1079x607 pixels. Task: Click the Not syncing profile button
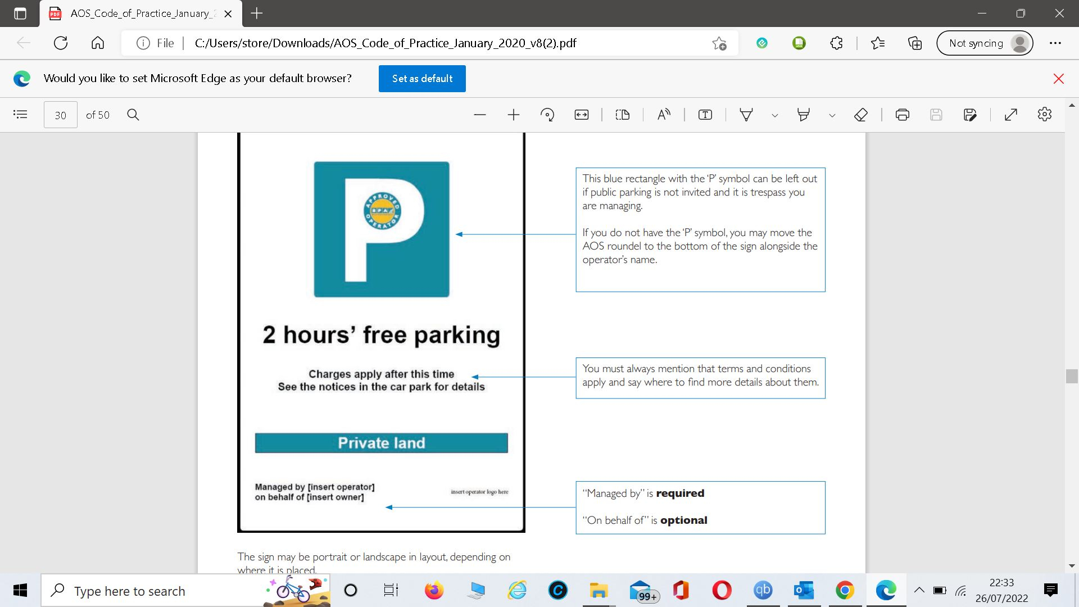(x=984, y=43)
